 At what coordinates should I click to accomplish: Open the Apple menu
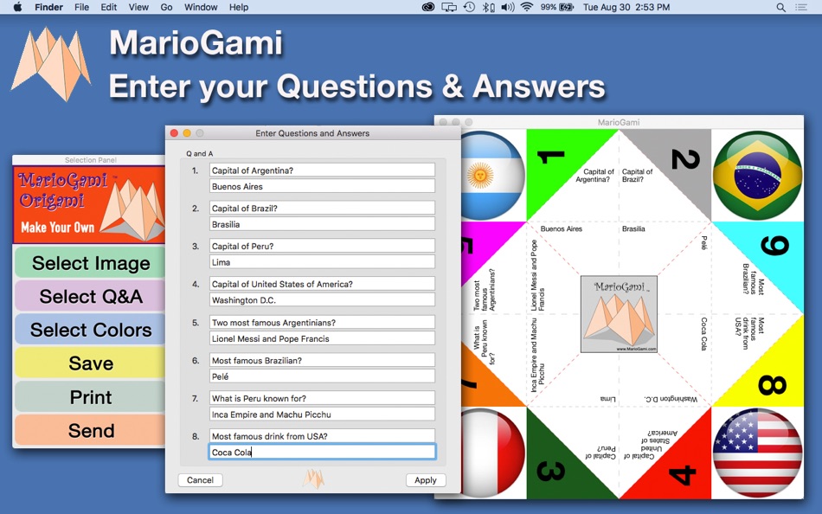17,7
